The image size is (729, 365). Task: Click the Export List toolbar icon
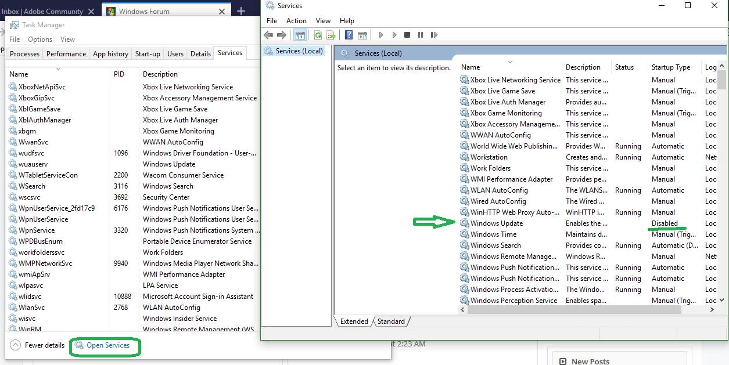coord(331,35)
